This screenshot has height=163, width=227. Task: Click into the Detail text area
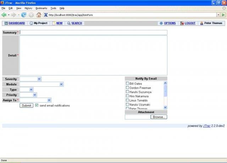click(x=93, y=56)
